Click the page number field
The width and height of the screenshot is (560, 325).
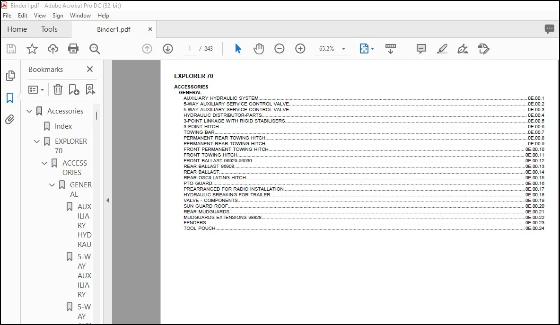pos(190,49)
